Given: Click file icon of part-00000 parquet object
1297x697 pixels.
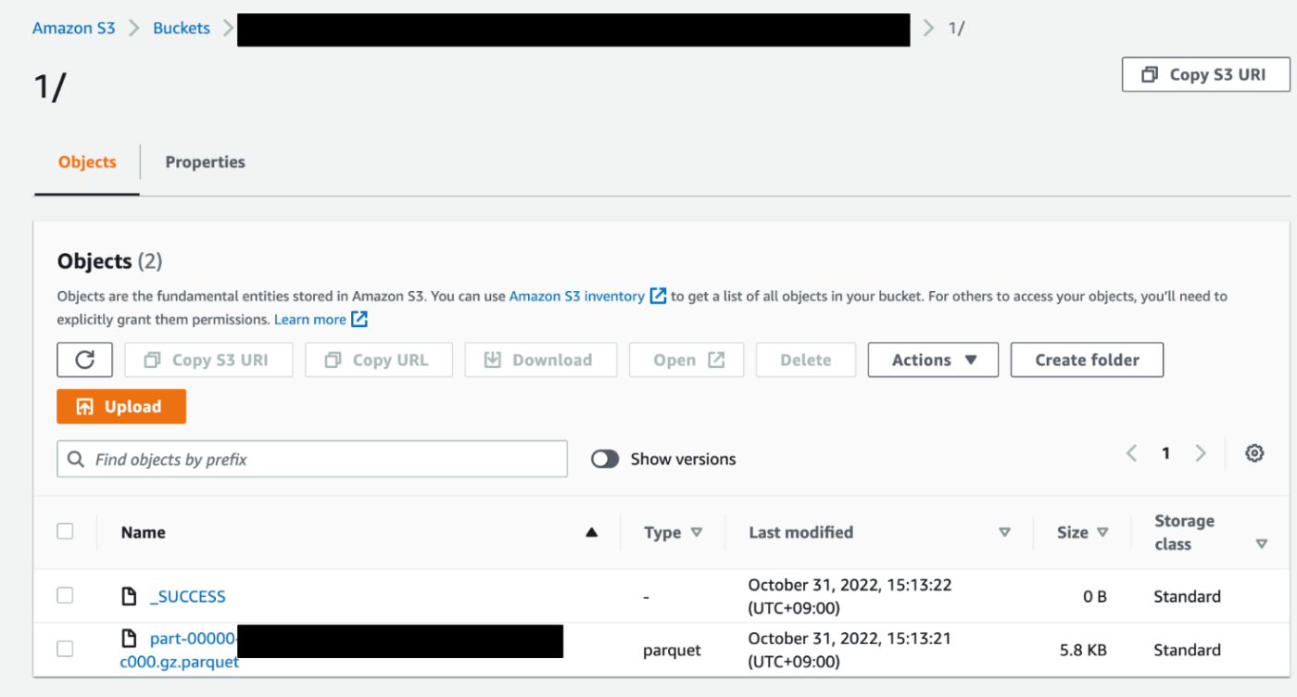Looking at the screenshot, I should (130, 639).
